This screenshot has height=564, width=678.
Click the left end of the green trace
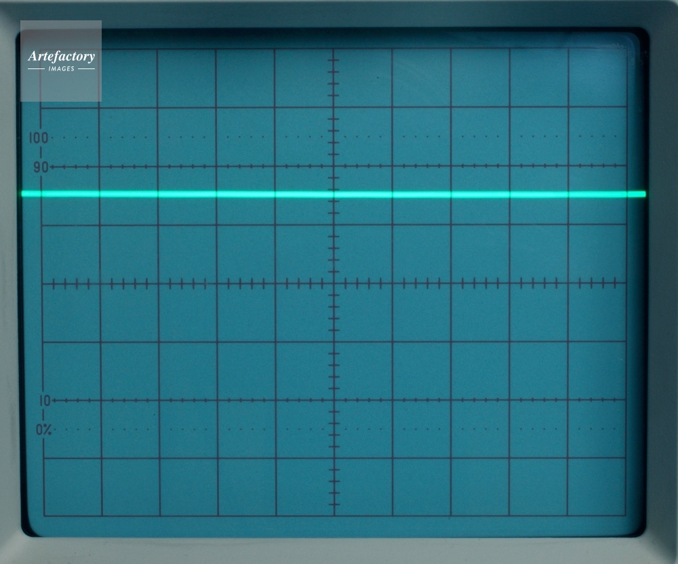(24, 193)
